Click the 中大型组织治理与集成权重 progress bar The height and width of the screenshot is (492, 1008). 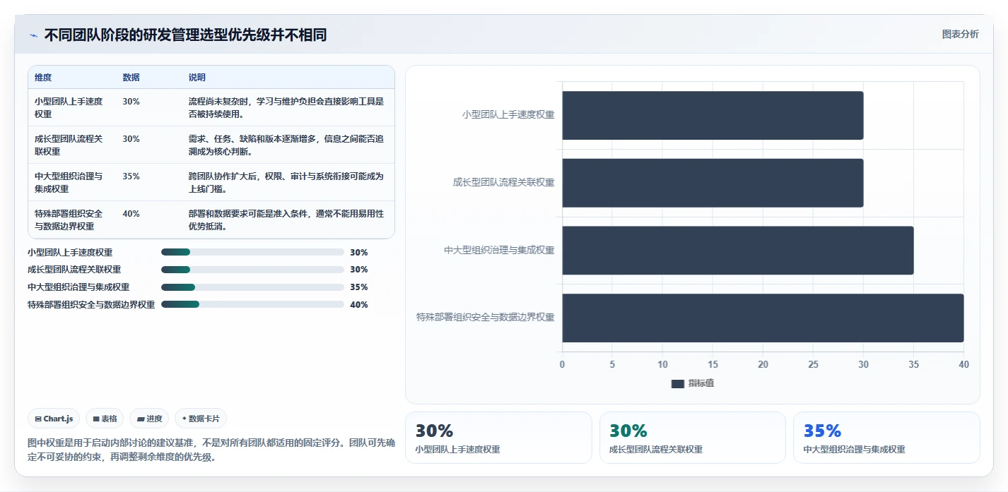tap(252, 287)
